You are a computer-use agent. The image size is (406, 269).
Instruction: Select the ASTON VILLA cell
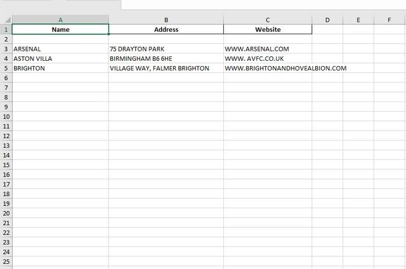60,58
